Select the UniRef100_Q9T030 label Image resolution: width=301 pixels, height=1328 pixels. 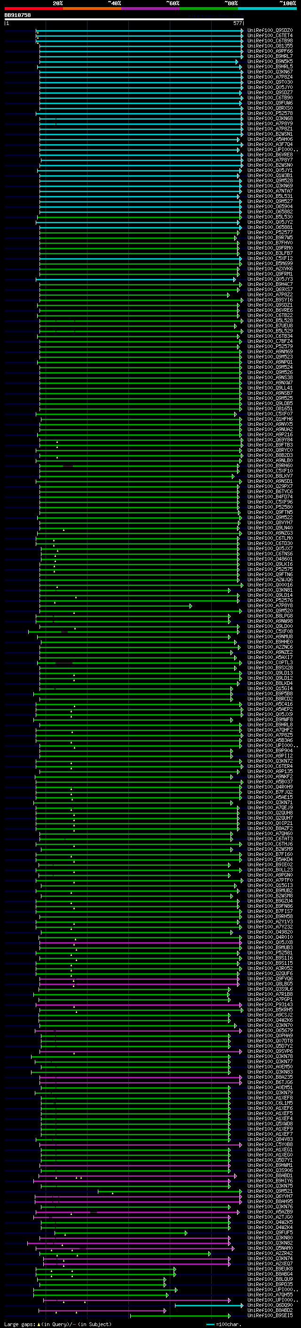pyautogui.click(x=270, y=82)
